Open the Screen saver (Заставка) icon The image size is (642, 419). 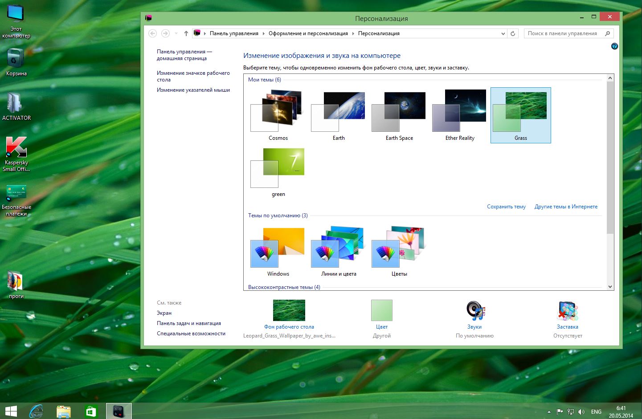coord(567,311)
